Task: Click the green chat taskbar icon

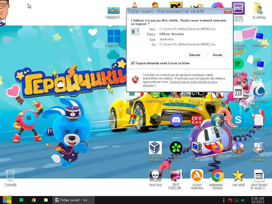Action: pos(22,200)
